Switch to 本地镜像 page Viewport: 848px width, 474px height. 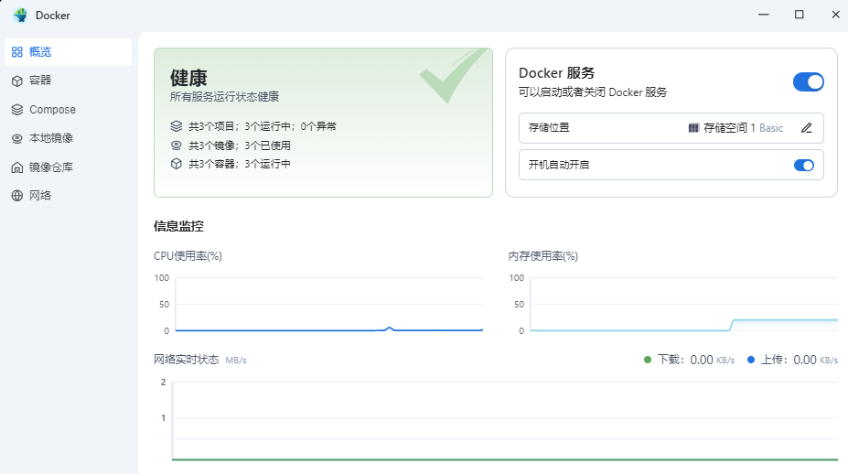click(x=68, y=138)
